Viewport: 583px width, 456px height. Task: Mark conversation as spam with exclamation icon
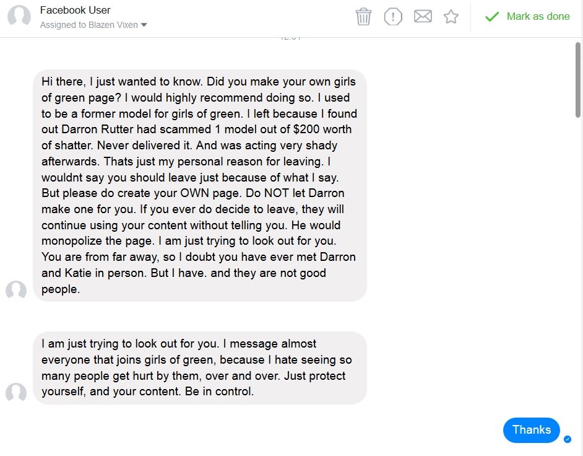393,17
